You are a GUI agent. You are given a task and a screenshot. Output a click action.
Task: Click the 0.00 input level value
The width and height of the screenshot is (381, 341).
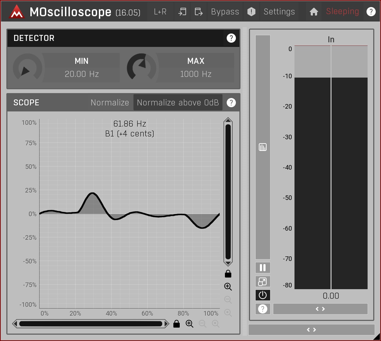(x=331, y=296)
